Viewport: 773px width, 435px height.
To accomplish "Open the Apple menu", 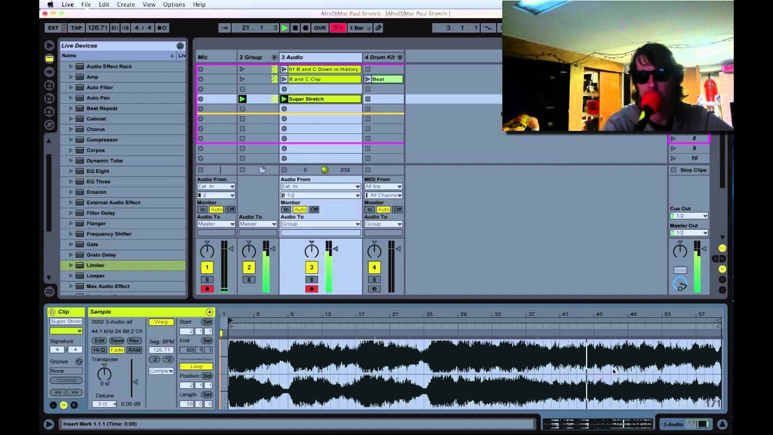I will click(50, 4).
